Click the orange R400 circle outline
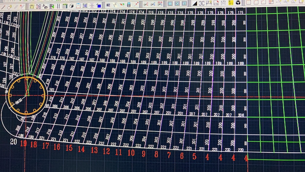The height and width of the screenshot is (172, 305). pyautogui.click(x=26, y=96)
